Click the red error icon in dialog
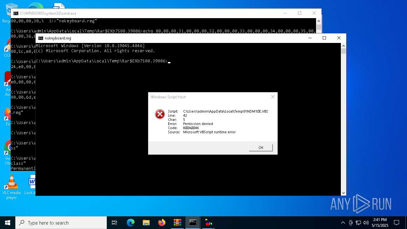Image resolution: width=407 pixels, height=229 pixels. (x=160, y=114)
